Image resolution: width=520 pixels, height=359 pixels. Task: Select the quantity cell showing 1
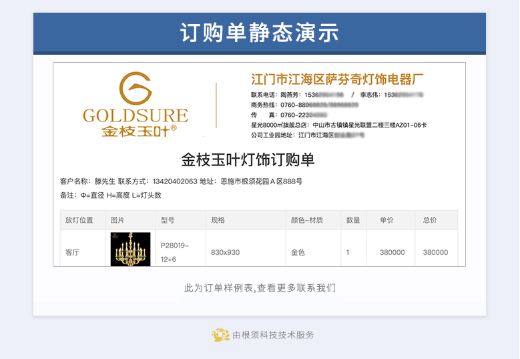354,249
